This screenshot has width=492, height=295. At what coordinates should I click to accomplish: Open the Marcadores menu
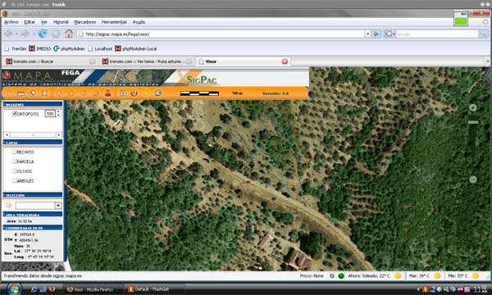click(x=84, y=22)
